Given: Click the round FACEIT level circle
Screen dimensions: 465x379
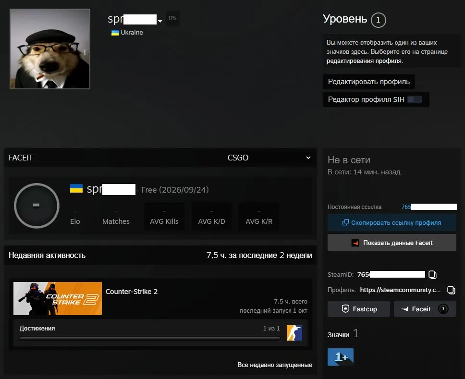Looking at the screenshot, I should click(x=37, y=206).
